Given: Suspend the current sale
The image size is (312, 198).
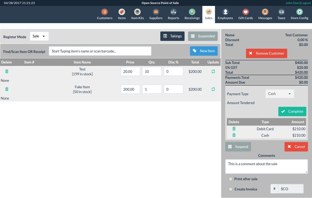Looking at the screenshot, I should (x=238, y=147).
